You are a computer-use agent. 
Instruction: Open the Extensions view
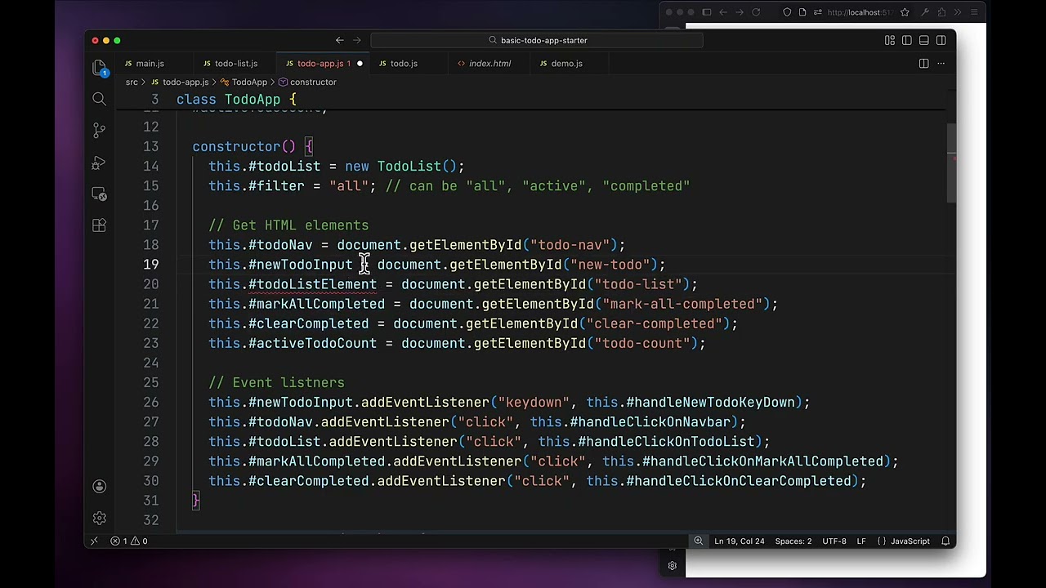point(100,226)
